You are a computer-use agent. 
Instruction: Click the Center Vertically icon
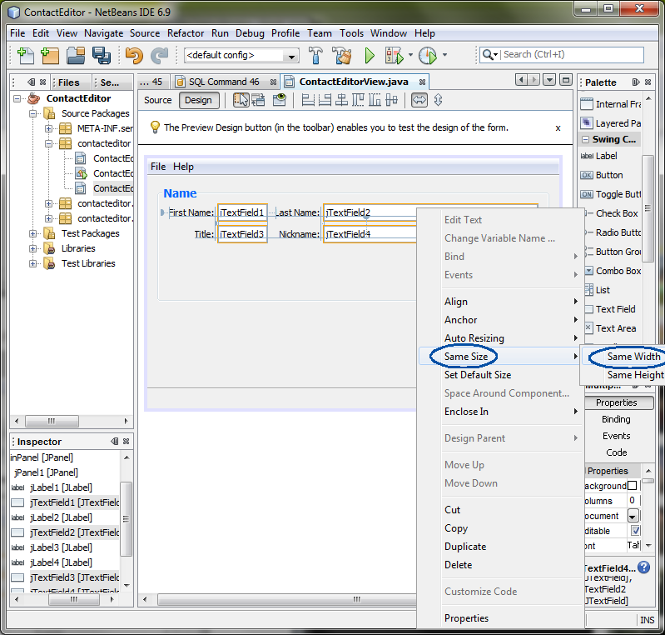coord(391,100)
